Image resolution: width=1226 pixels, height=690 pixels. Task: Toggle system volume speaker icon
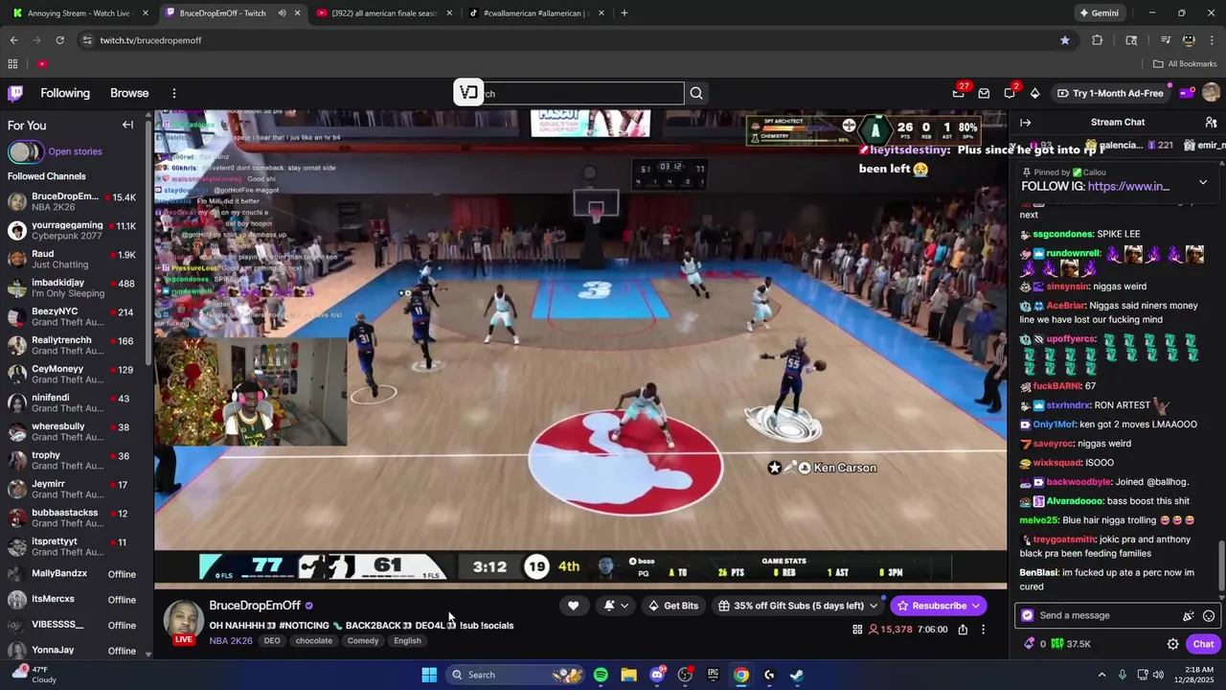pos(1159,675)
